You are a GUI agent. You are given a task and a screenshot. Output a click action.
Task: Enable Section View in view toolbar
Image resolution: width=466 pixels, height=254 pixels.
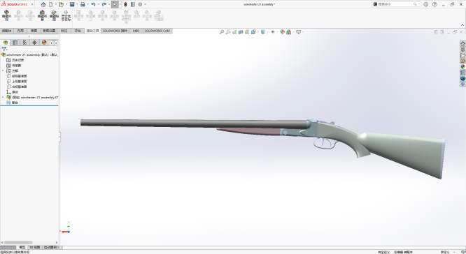pos(241,32)
